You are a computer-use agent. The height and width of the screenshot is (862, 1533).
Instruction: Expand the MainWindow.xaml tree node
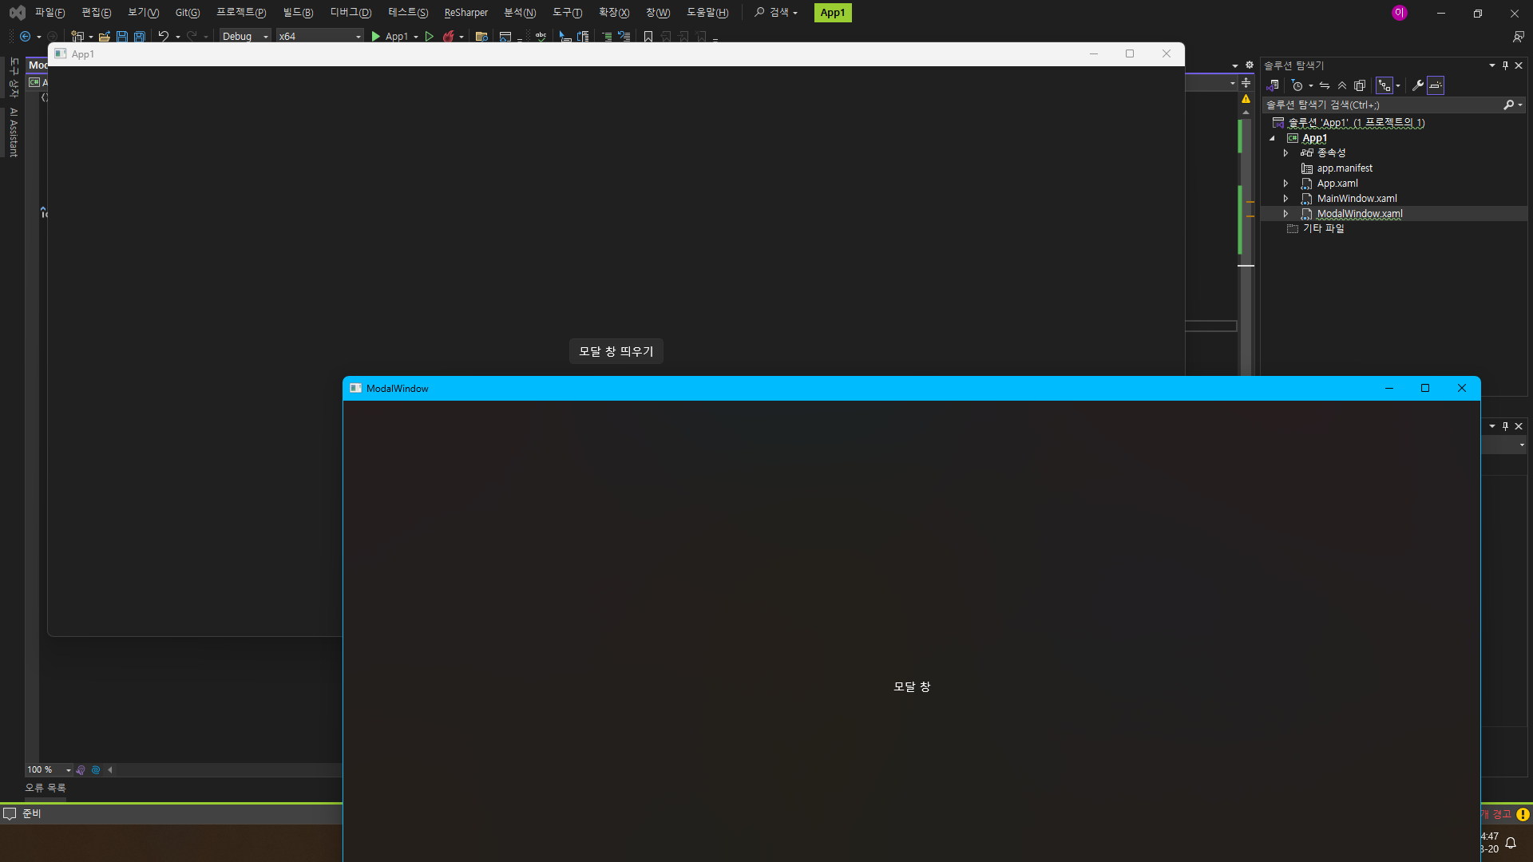1285,199
